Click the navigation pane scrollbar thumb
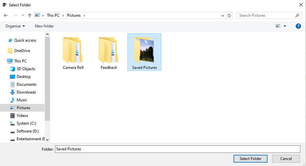The height and width of the screenshot is (166, 306). coord(47,79)
